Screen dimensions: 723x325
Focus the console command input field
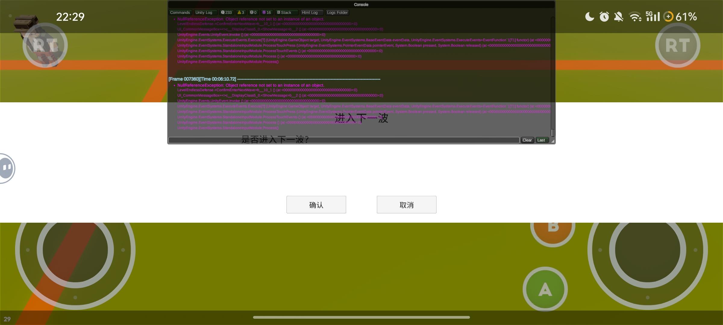click(343, 140)
